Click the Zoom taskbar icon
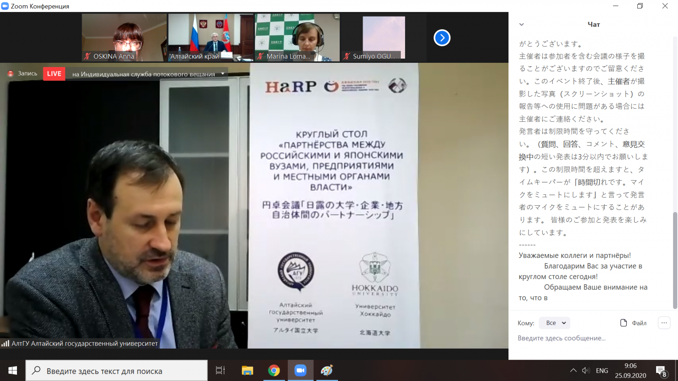This screenshot has height=381, width=678. tap(300, 371)
